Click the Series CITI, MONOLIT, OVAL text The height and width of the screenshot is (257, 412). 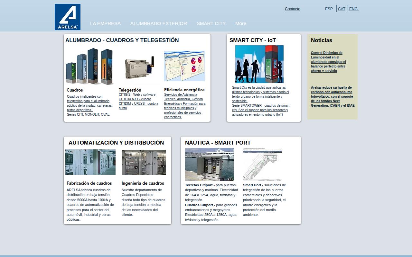click(x=89, y=114)
